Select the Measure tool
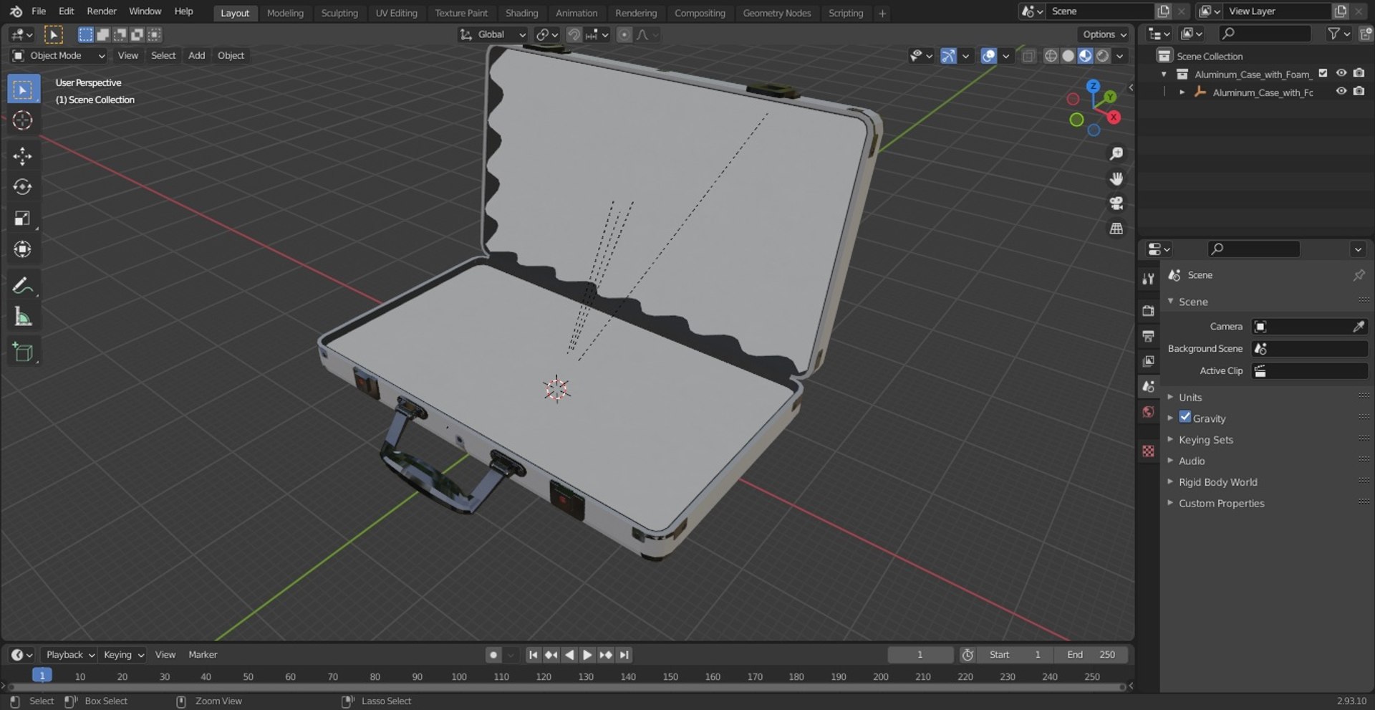The width and height of the screenshot is (1375, 710). pos(23,317)
